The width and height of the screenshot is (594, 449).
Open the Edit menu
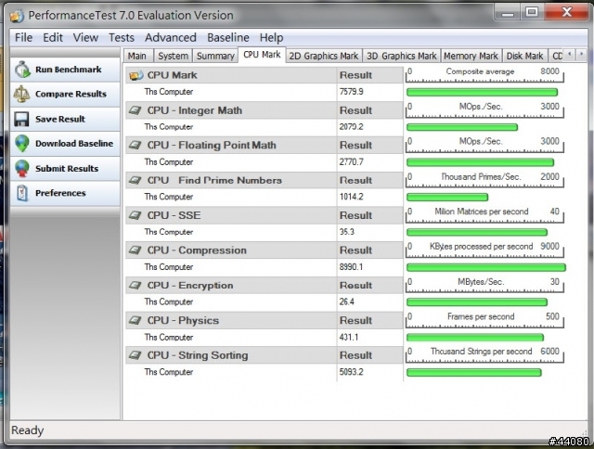[x=53, y=37]
